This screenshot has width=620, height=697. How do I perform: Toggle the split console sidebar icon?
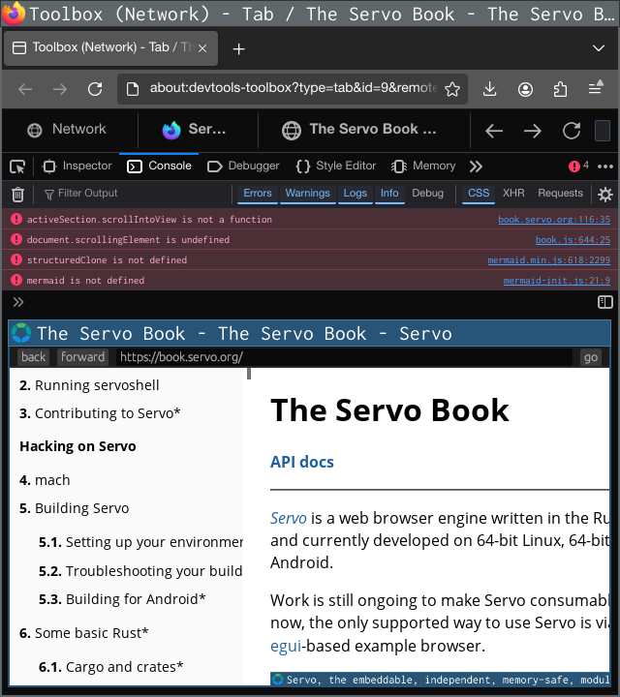604,302
